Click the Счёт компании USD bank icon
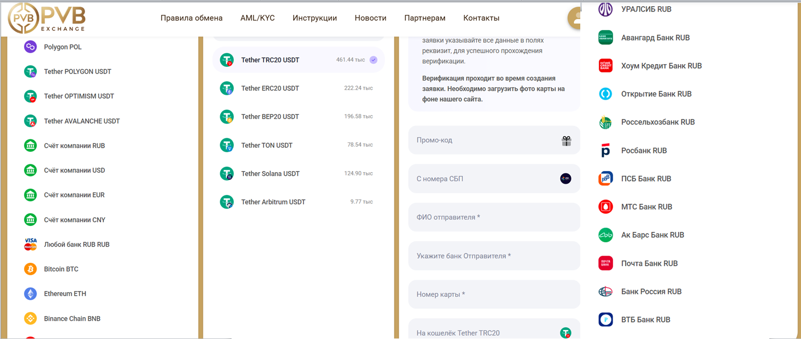Image resolution: width=801 pixels, height=339 pixels. tap(31, 170)
